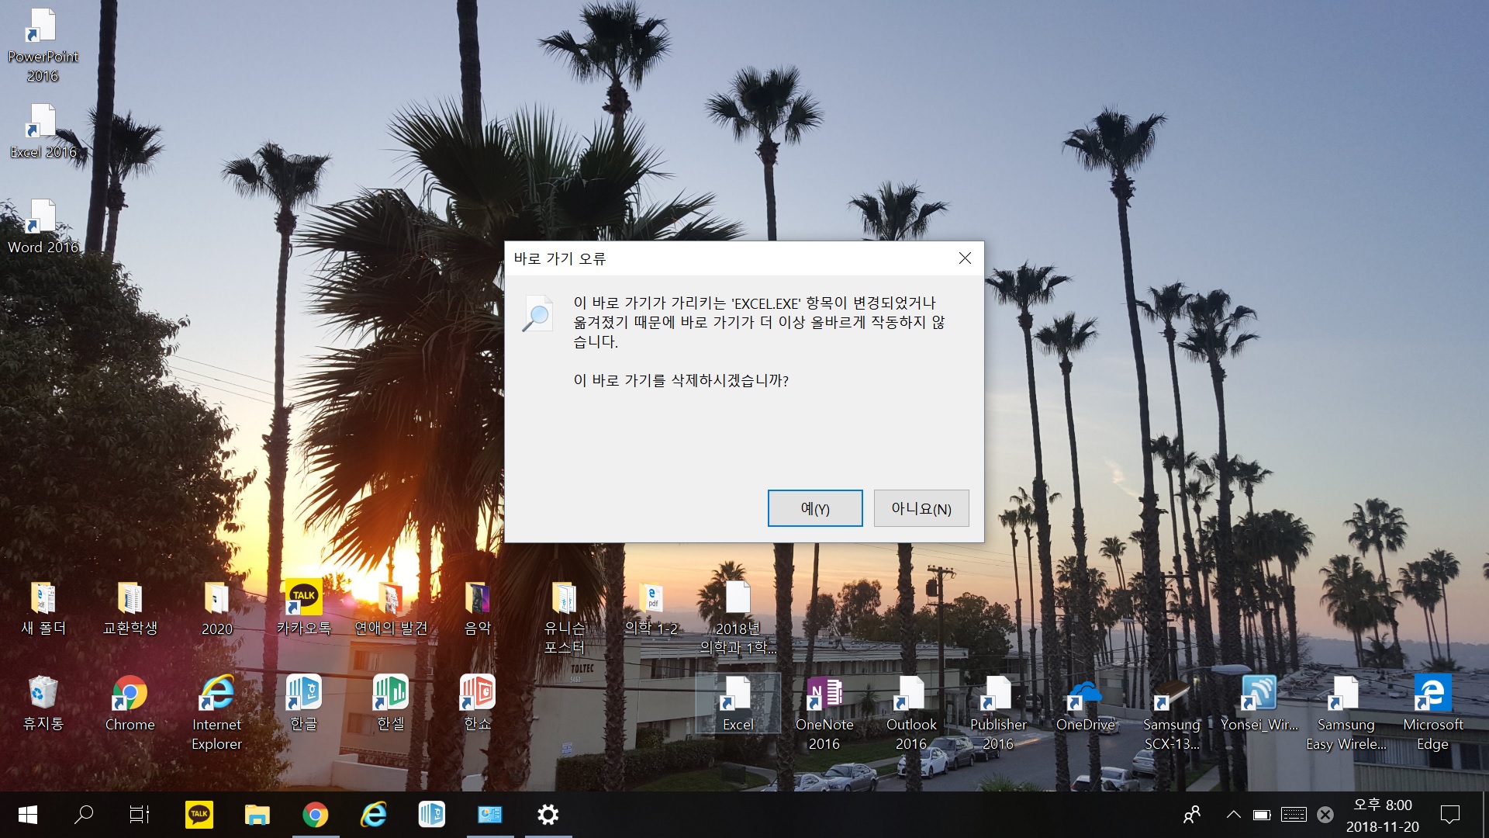The image size is (1489, 838).
Task: Select the 한쇼 desktop shortcut
Action: click(x=477, y=704)
